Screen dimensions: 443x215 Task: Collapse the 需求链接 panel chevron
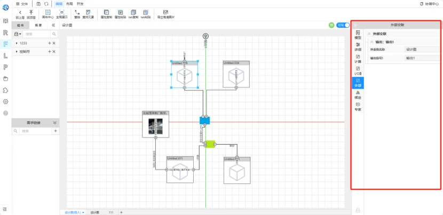coord(55,123)
